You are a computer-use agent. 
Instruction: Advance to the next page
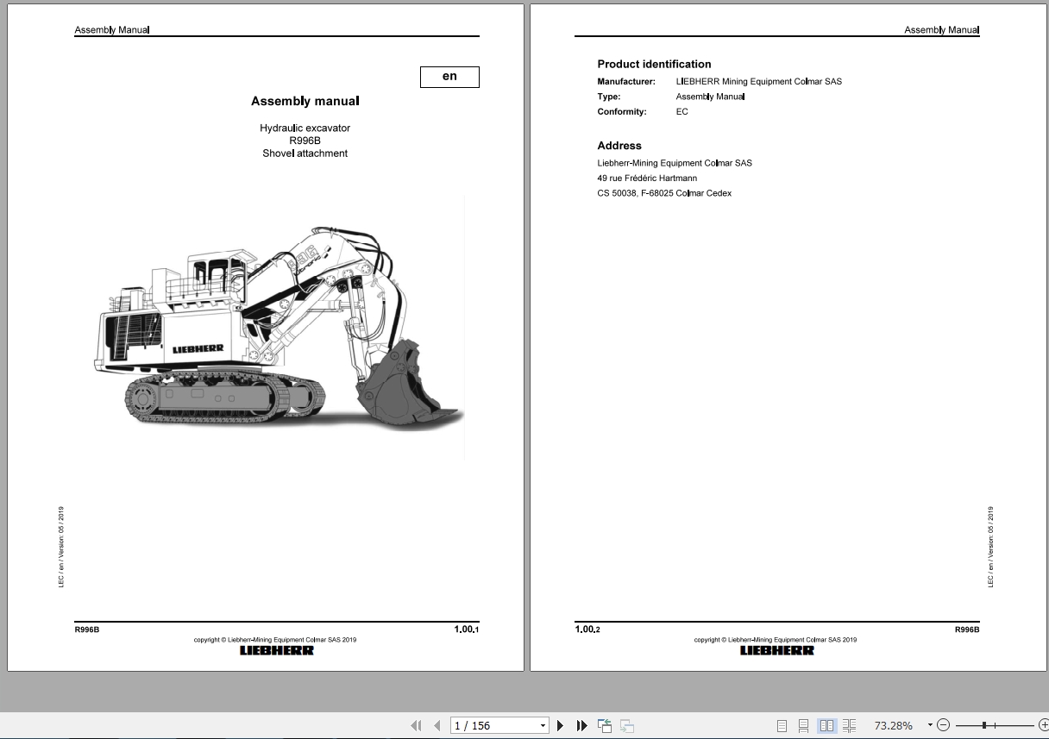pos(561,725)
